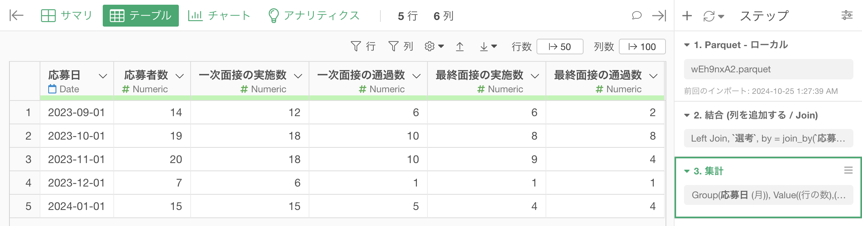Switch to the チャート tab

pos(219,16)
